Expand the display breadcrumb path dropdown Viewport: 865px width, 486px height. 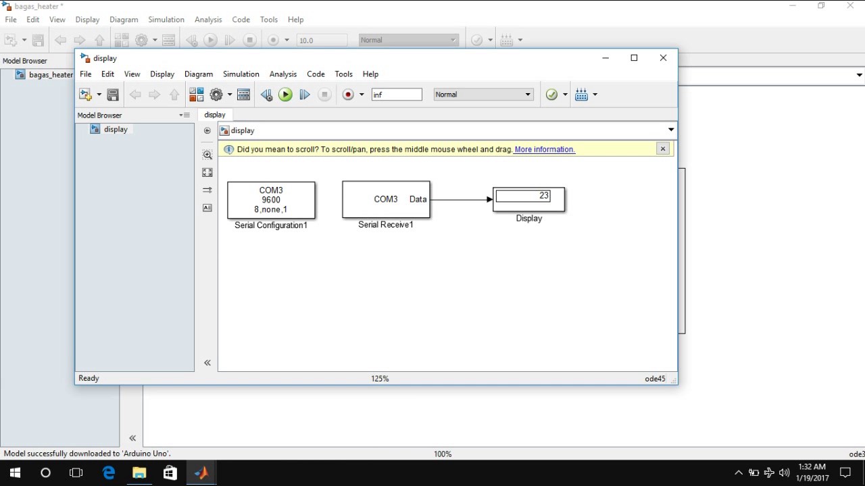pyautogui.click(x=671, y=130)
